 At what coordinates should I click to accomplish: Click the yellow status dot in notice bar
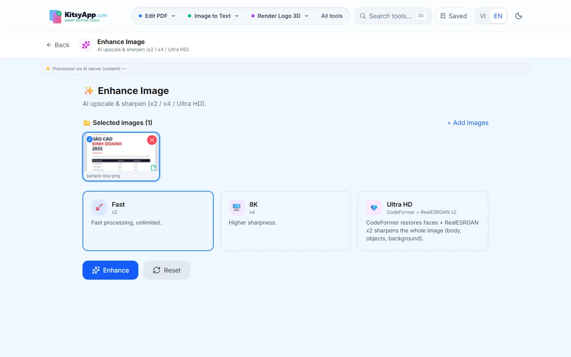tap(48, 69)
